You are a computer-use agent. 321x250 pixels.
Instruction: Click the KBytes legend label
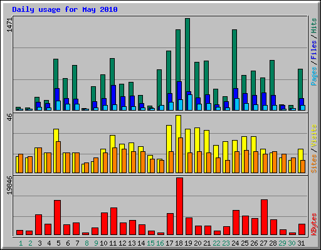(314, 224)
